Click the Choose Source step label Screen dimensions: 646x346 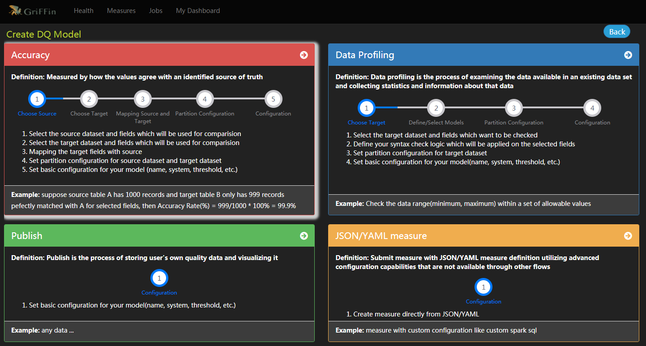(37, 114)
